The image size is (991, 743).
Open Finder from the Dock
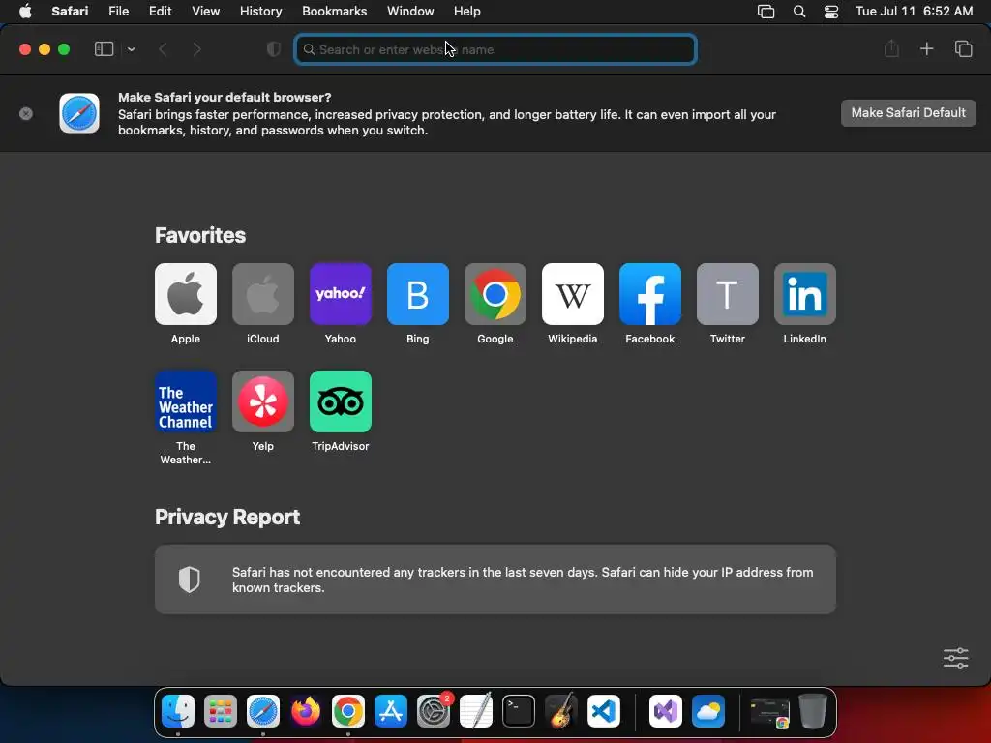(178, 711)
